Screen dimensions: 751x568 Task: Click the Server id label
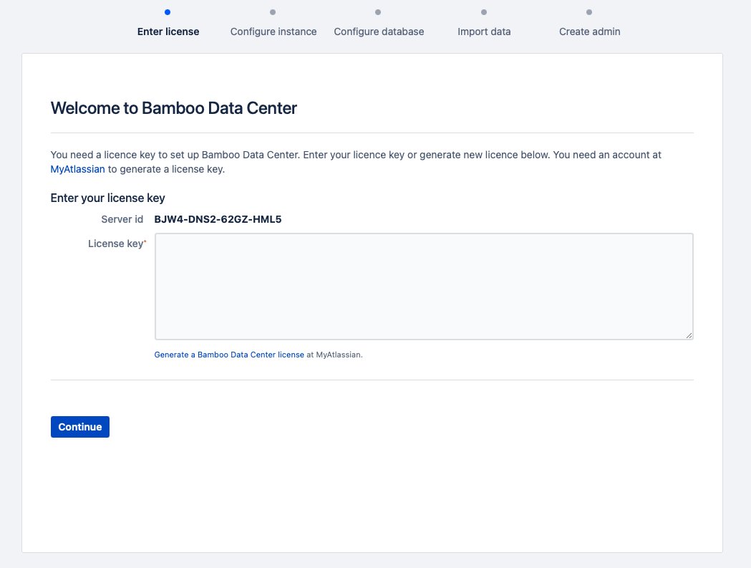point(122,219)
